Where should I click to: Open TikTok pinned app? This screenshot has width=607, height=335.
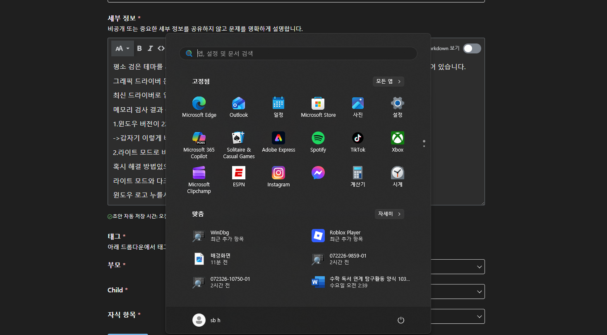coord(358,142)
